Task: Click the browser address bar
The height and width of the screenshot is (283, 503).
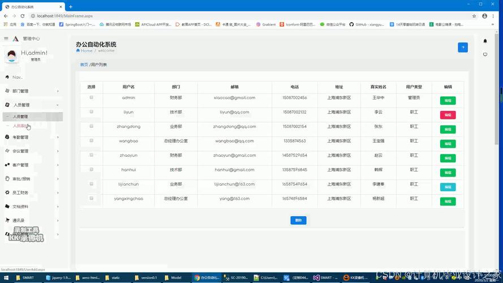Action: click(x=226, y=16)
